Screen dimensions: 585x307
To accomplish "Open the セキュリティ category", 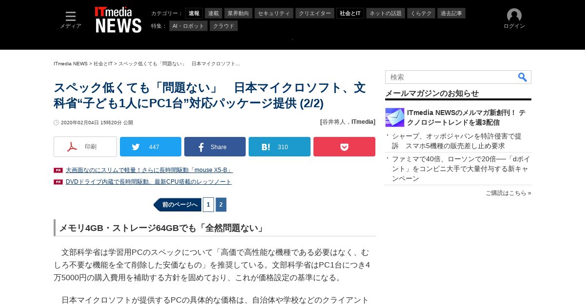I will coord(274,13).
